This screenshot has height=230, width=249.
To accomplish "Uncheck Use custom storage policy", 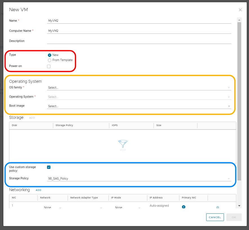I will point(49,167).
